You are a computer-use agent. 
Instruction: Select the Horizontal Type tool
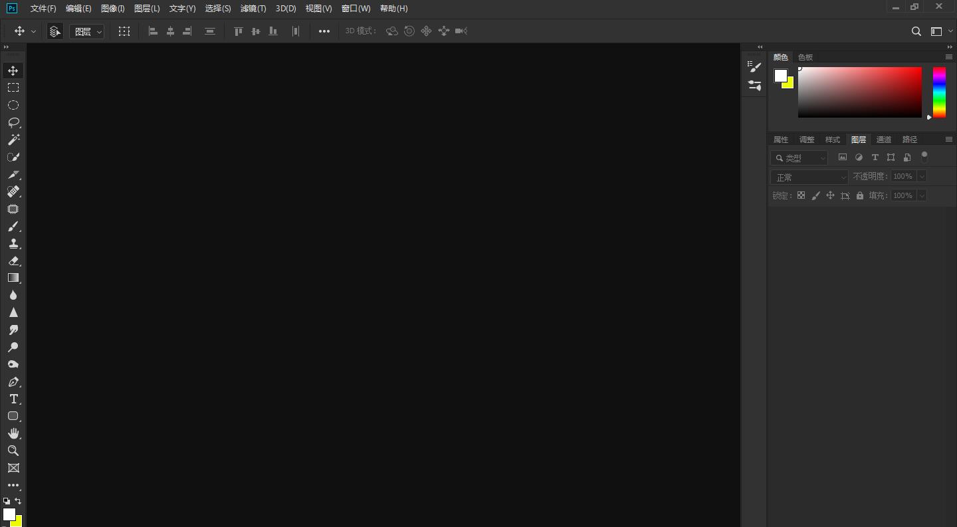click(13, 399)
